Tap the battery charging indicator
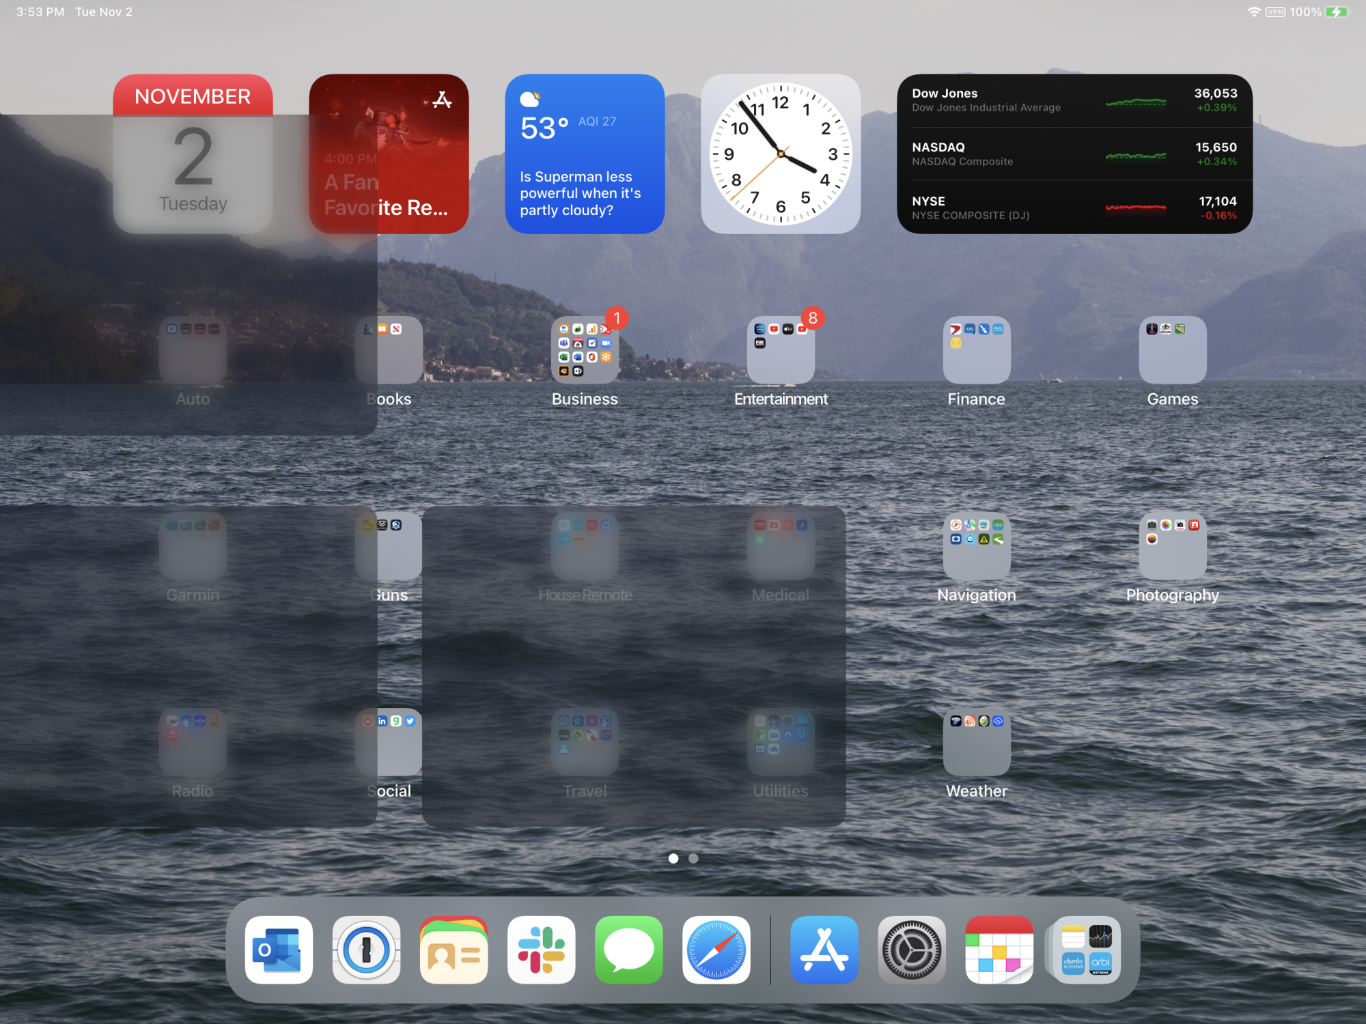The height and width of the screenshot is (1024, 1366). coord(1337,12)
